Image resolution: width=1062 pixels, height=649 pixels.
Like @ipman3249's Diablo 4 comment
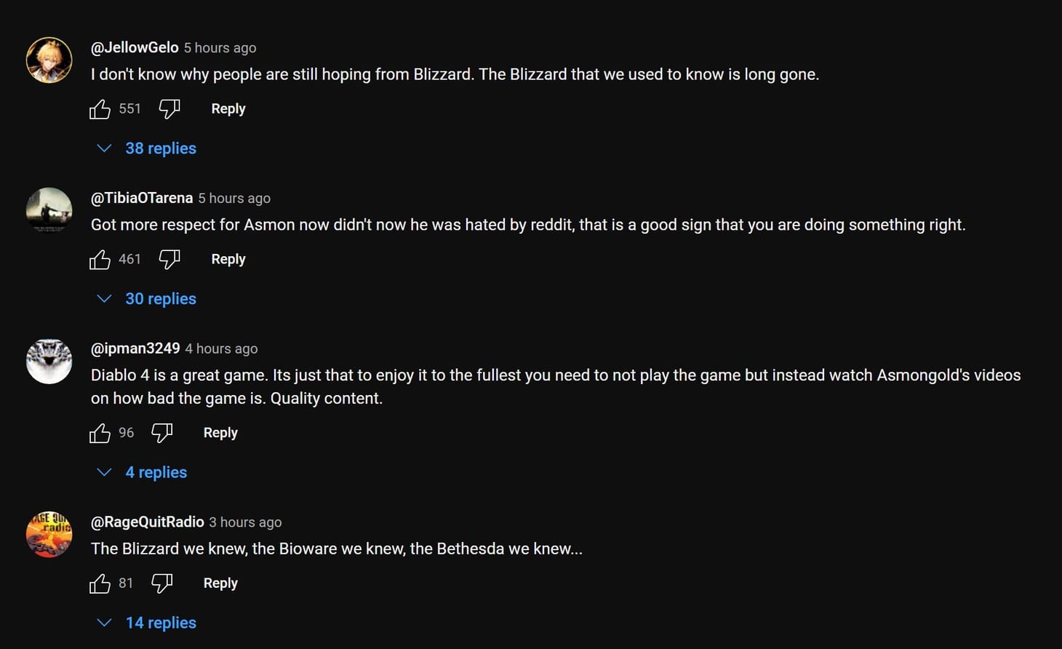(100, 433)
